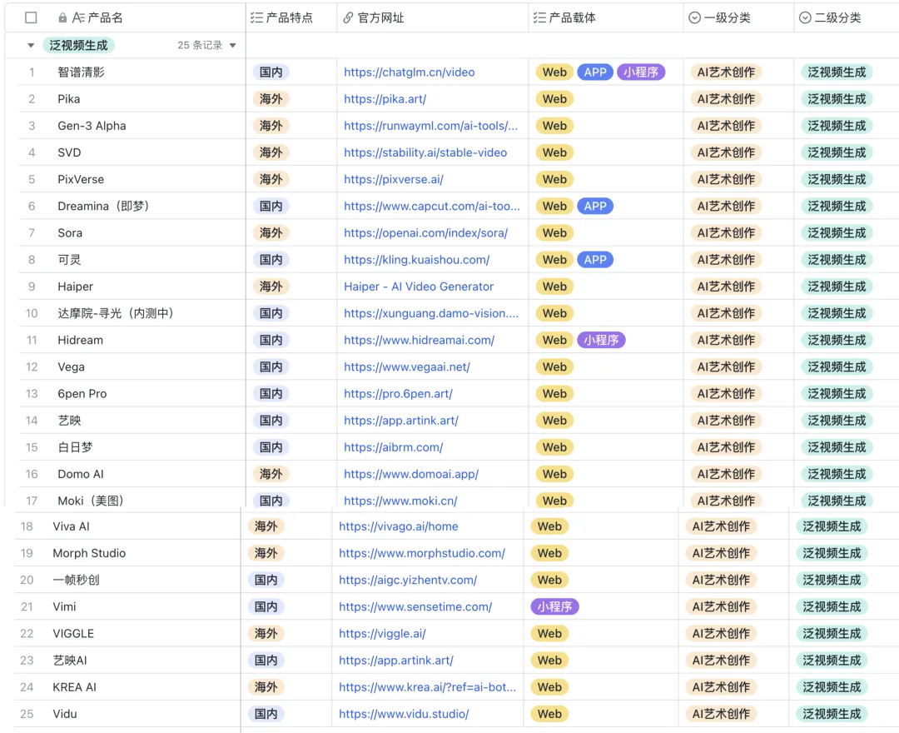The width and height of the screenshot is (899, 733).
Task: Open the openai.com/index/sora link
Action: [x=426, y=233]
